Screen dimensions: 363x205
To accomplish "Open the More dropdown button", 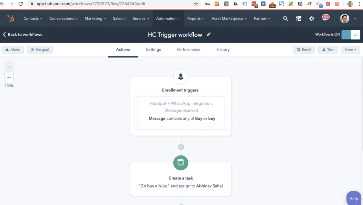I will [x=350, y=50].
